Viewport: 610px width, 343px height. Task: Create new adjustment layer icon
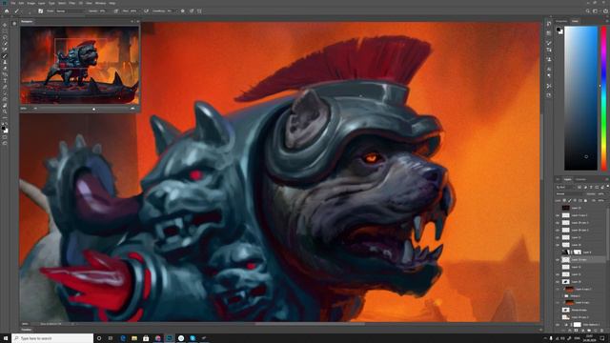[x=582, y=331]
